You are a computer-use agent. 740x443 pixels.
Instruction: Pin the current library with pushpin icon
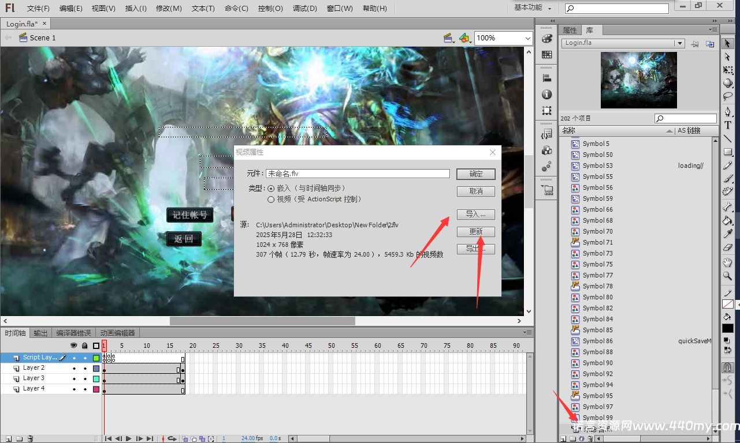coord(696,44)
